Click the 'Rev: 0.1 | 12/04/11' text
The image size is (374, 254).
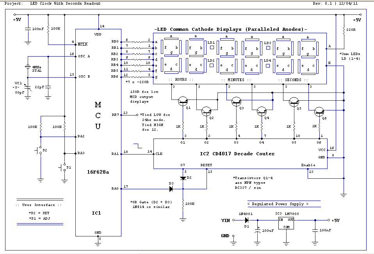click(335, 4)
